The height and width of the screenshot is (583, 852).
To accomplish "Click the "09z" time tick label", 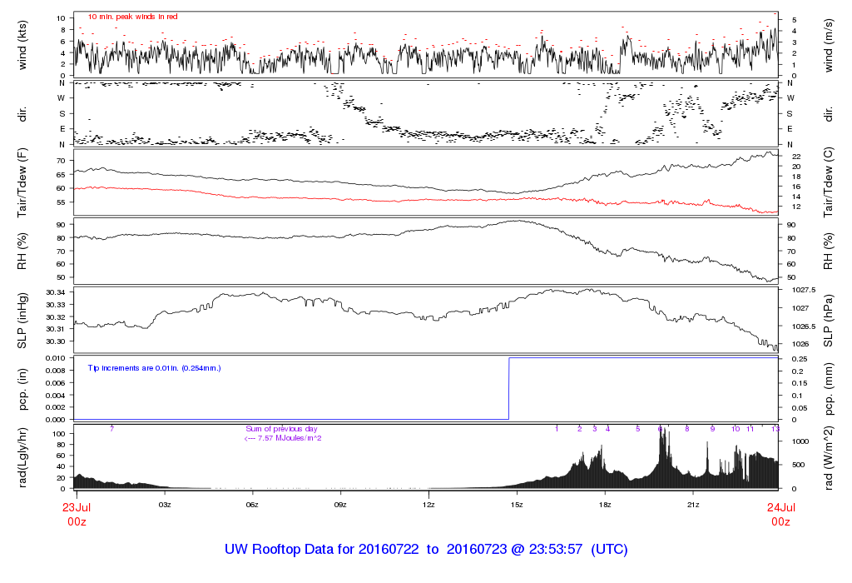I will point(340,505).
